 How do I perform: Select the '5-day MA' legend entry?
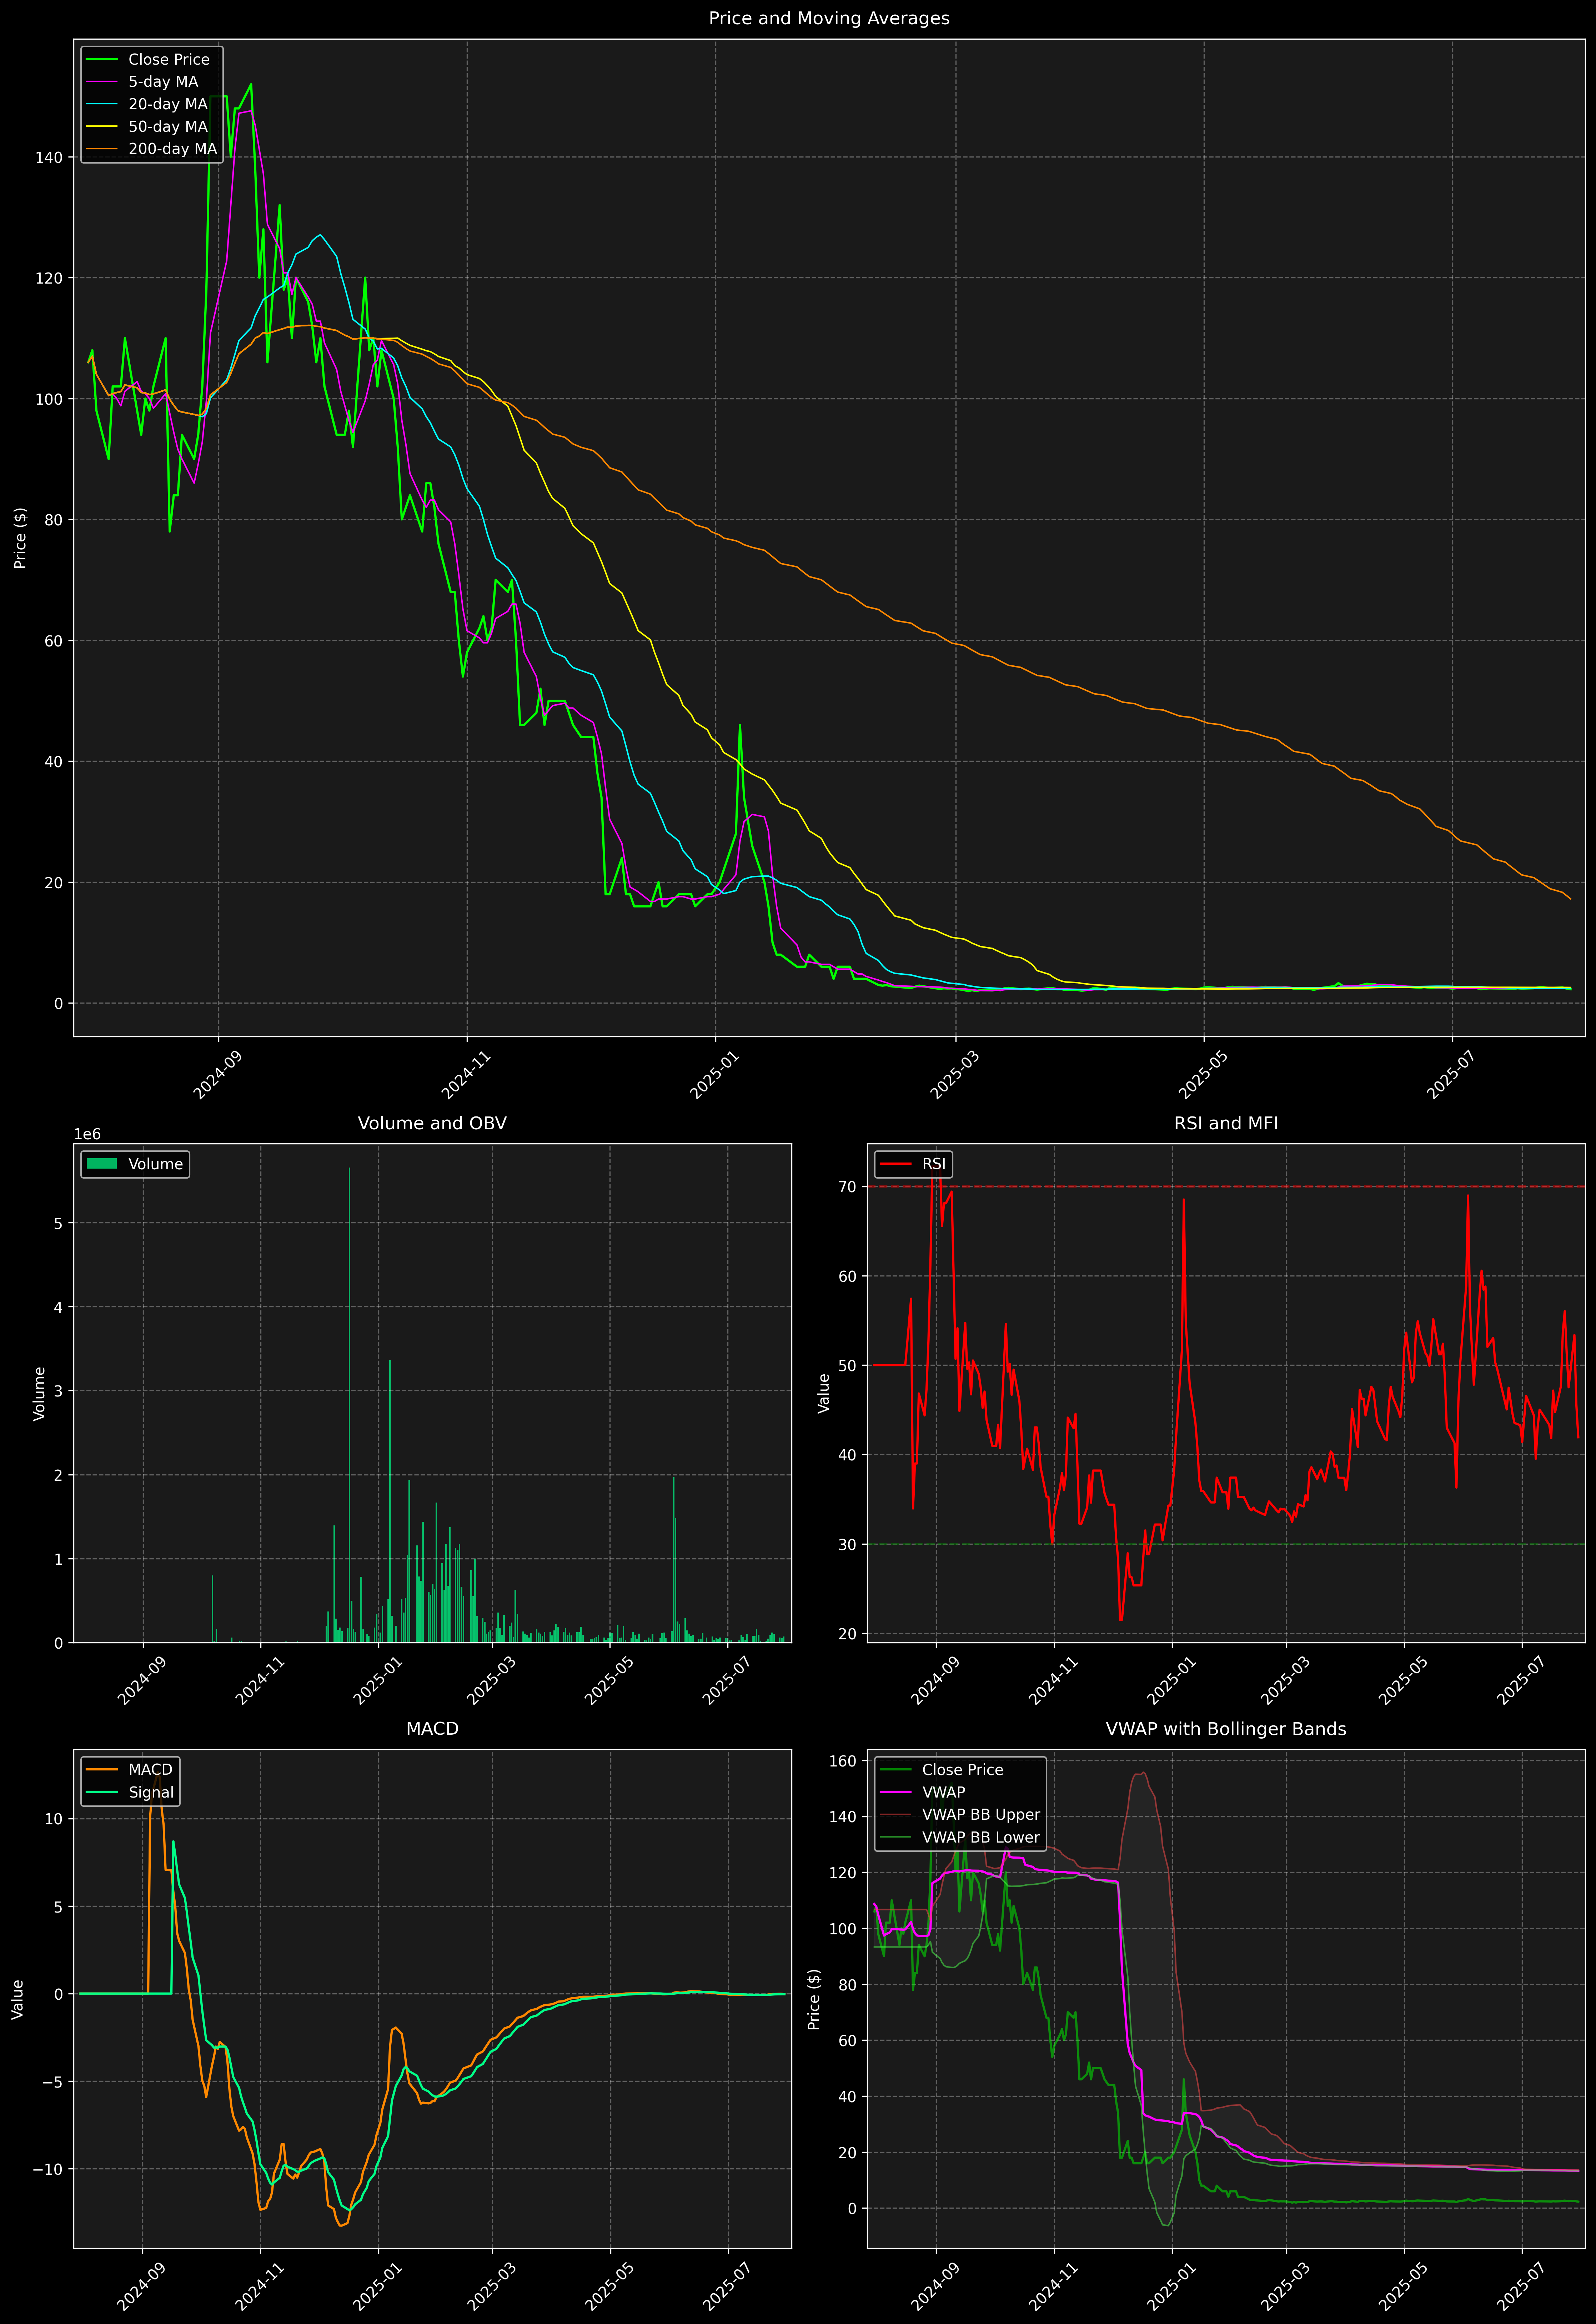click(163, 82)
